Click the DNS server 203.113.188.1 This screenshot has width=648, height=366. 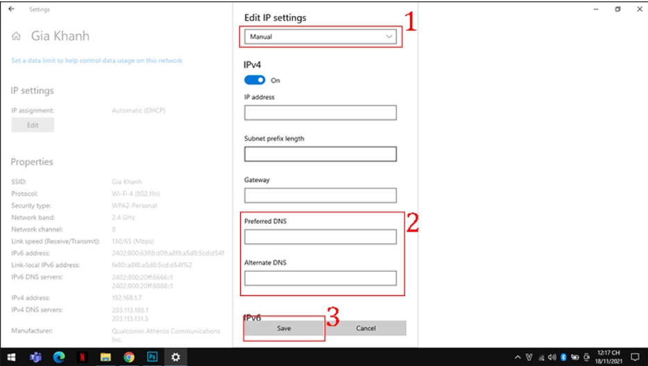coord(130,310)
